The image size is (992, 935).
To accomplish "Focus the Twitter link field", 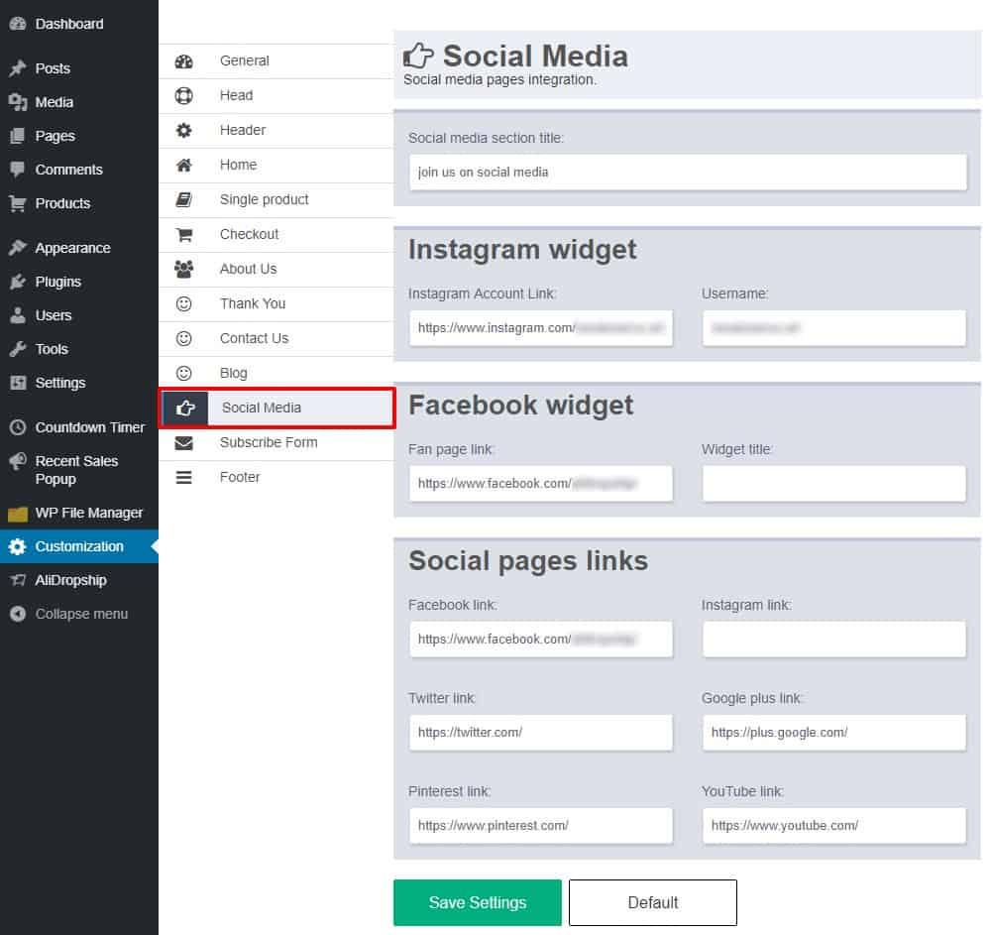I will (x=541, y=733).
